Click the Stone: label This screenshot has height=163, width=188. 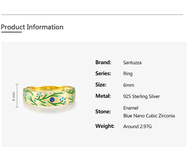point(103,112)
